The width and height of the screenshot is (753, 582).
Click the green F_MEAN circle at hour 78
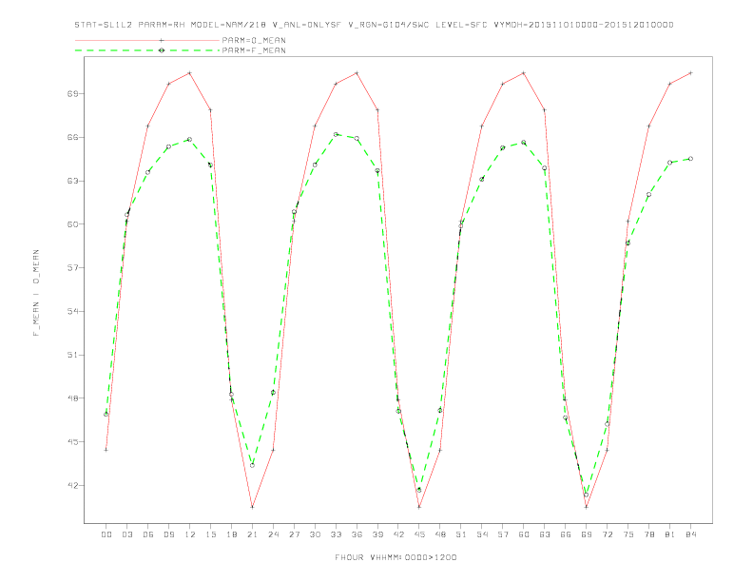(x=648, y=195)
